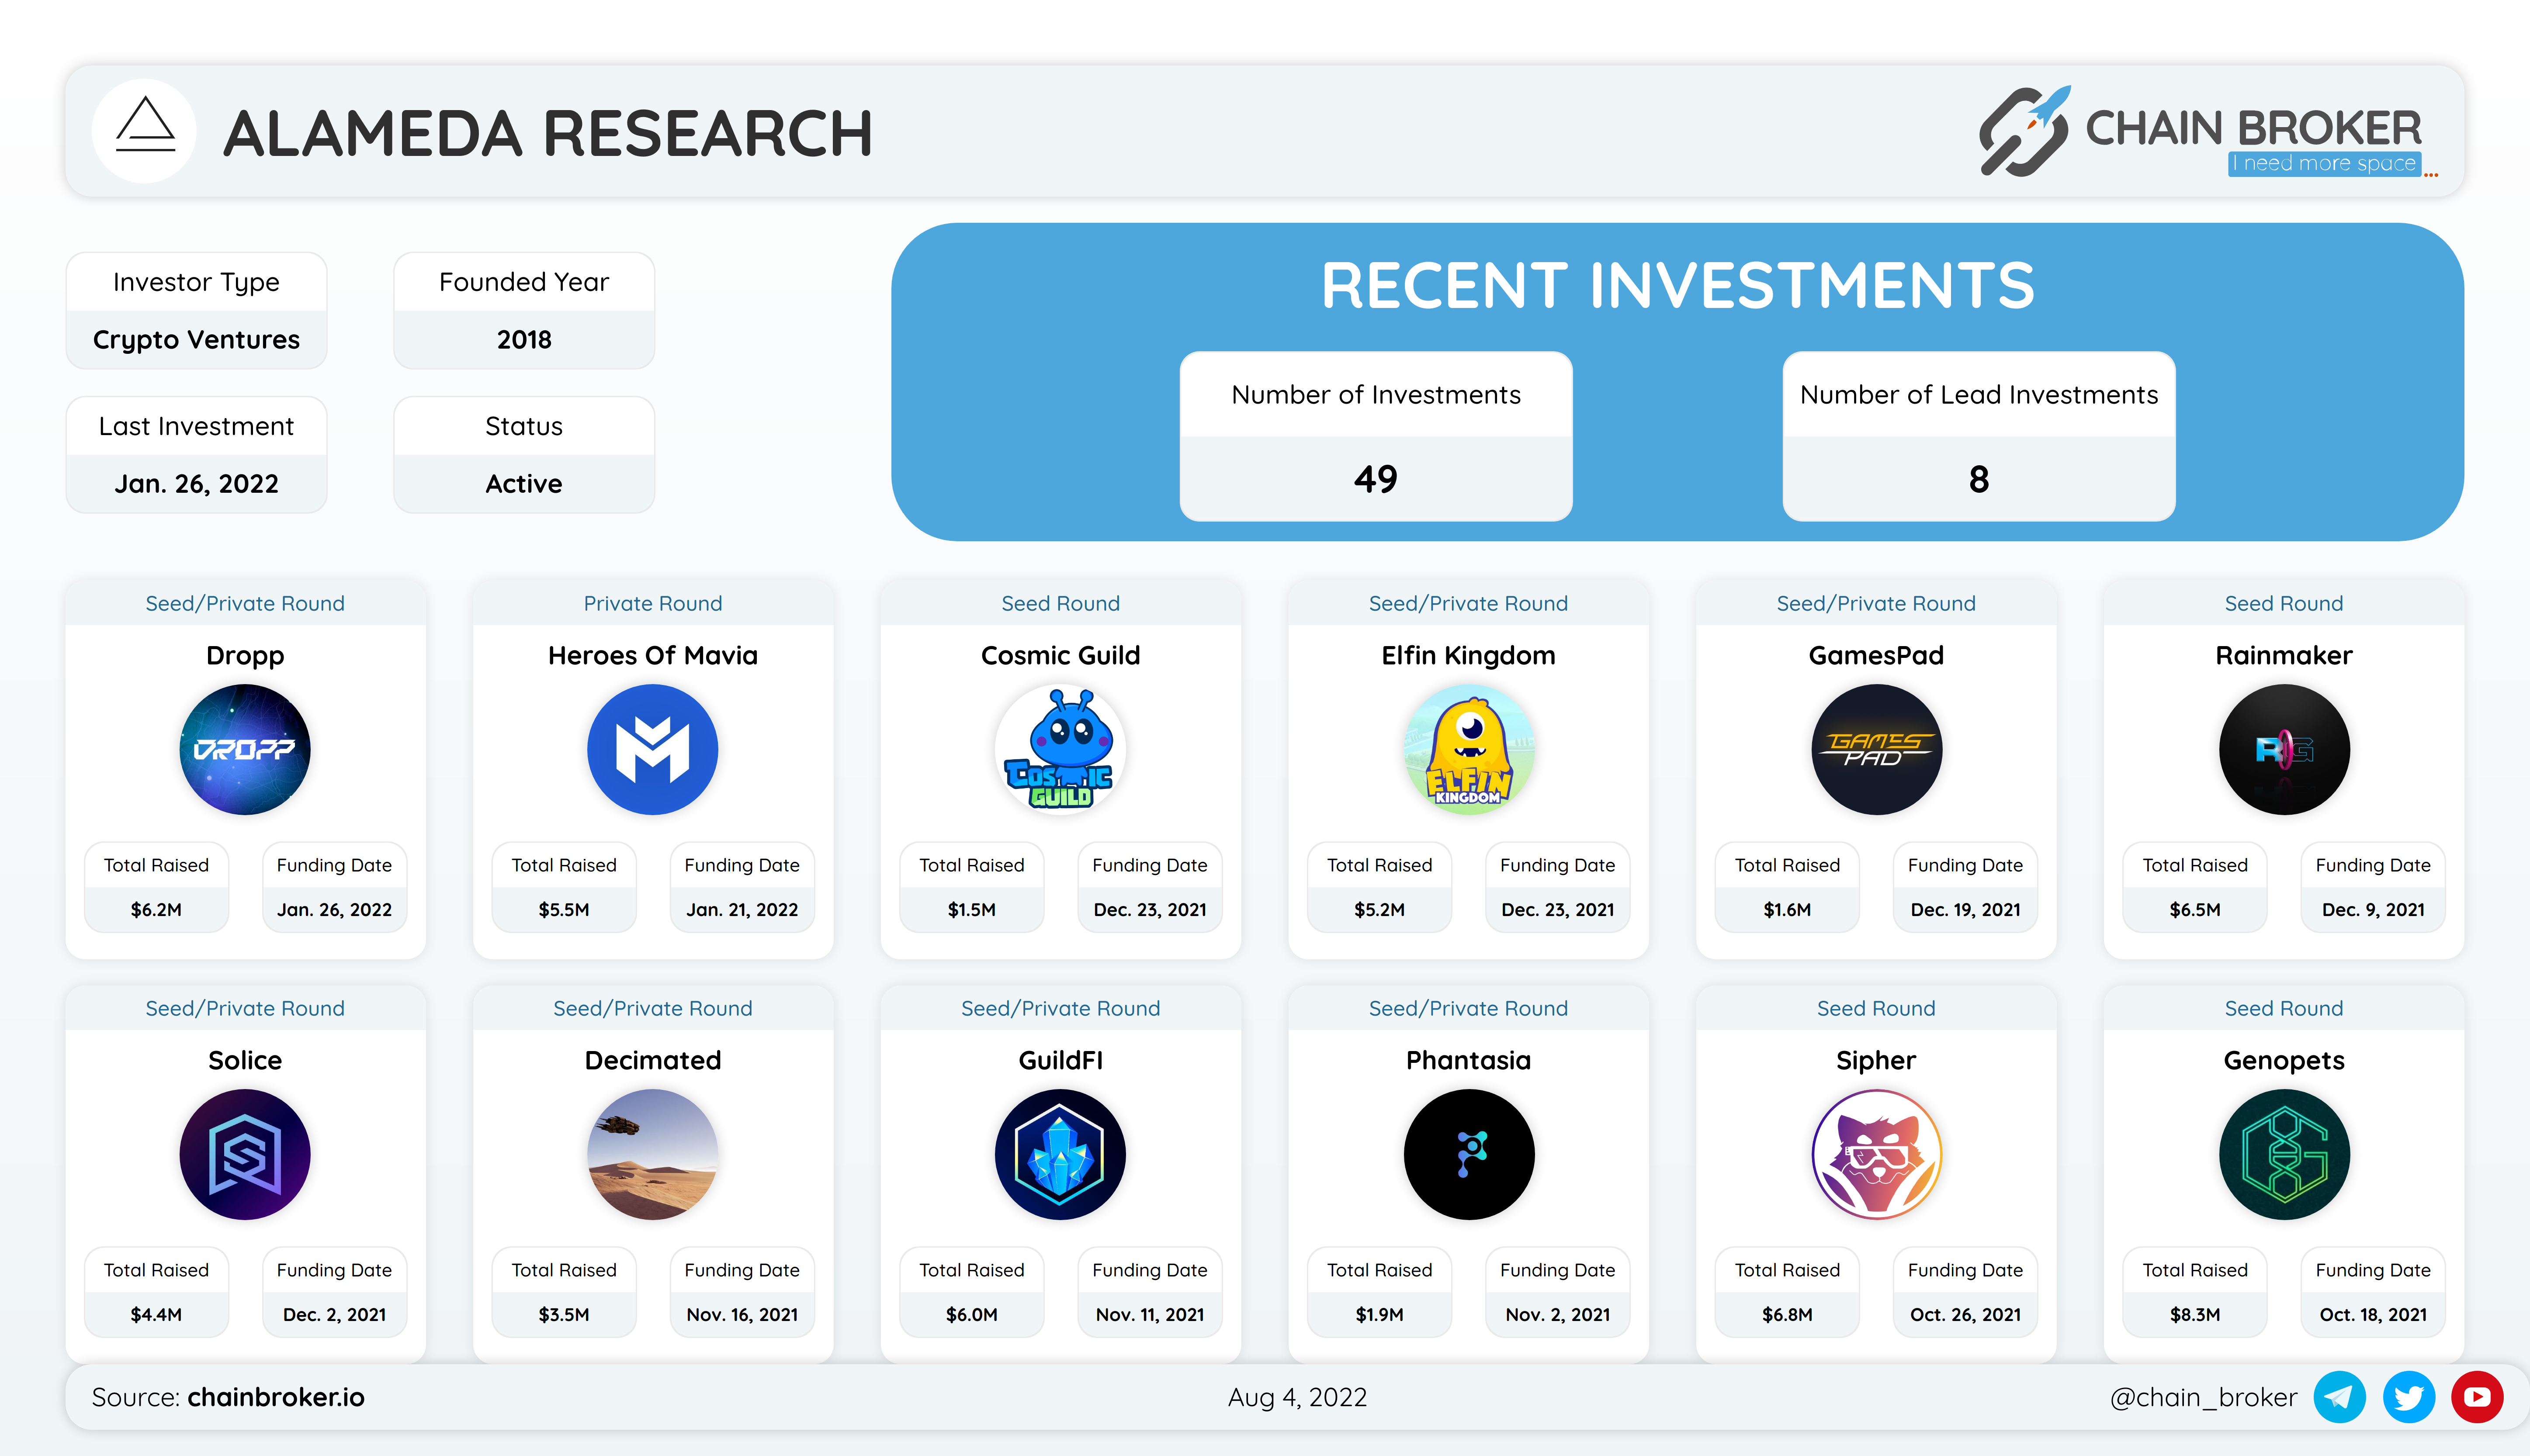Click the Telegram icon in footer
This screenshot has height=1456, width=2530.
coord(2339,1397)
